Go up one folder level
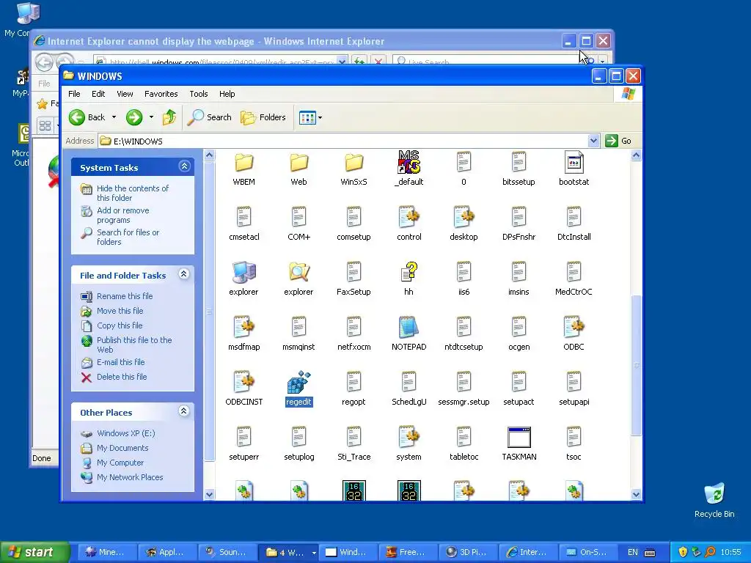The height and width of the screenshot is (563, 751). pyautogui.click(x=169, y=117)
